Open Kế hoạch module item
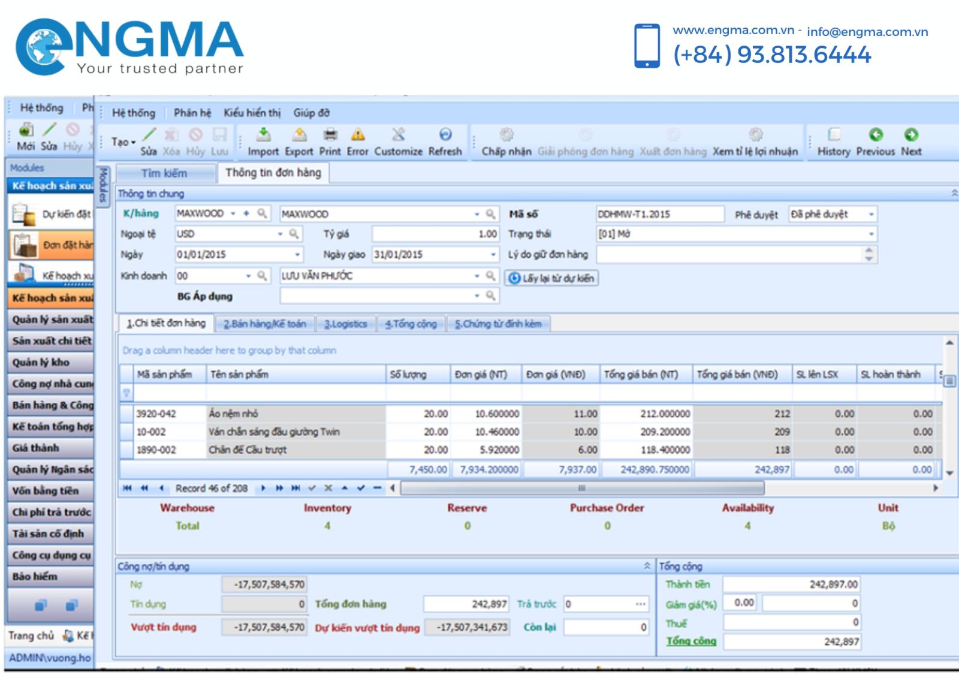 pos(52,275)
